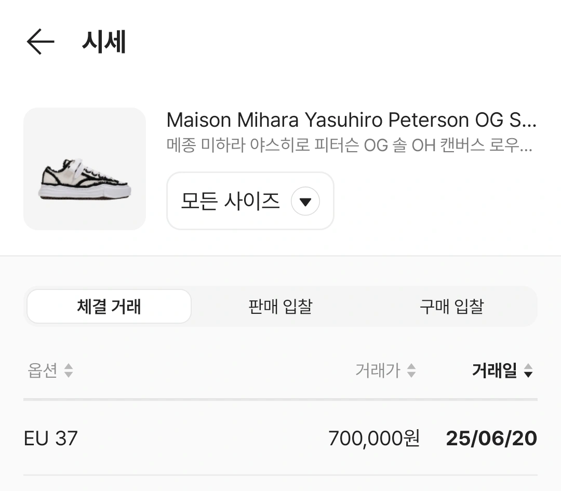
Task: Sort the list by 거래가 column label
Action: click(x=378, y=370)
